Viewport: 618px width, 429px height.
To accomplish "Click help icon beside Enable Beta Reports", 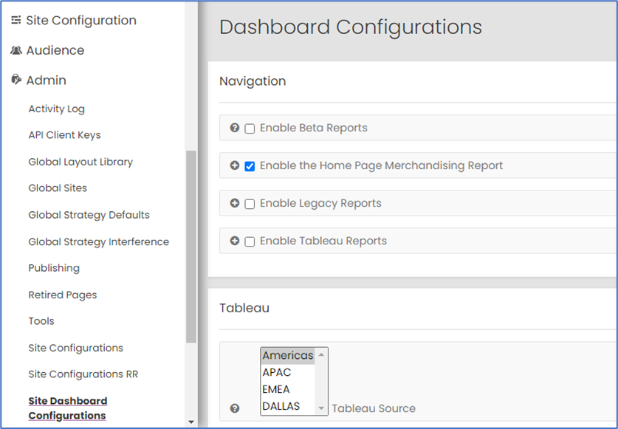I will (235, 128).
